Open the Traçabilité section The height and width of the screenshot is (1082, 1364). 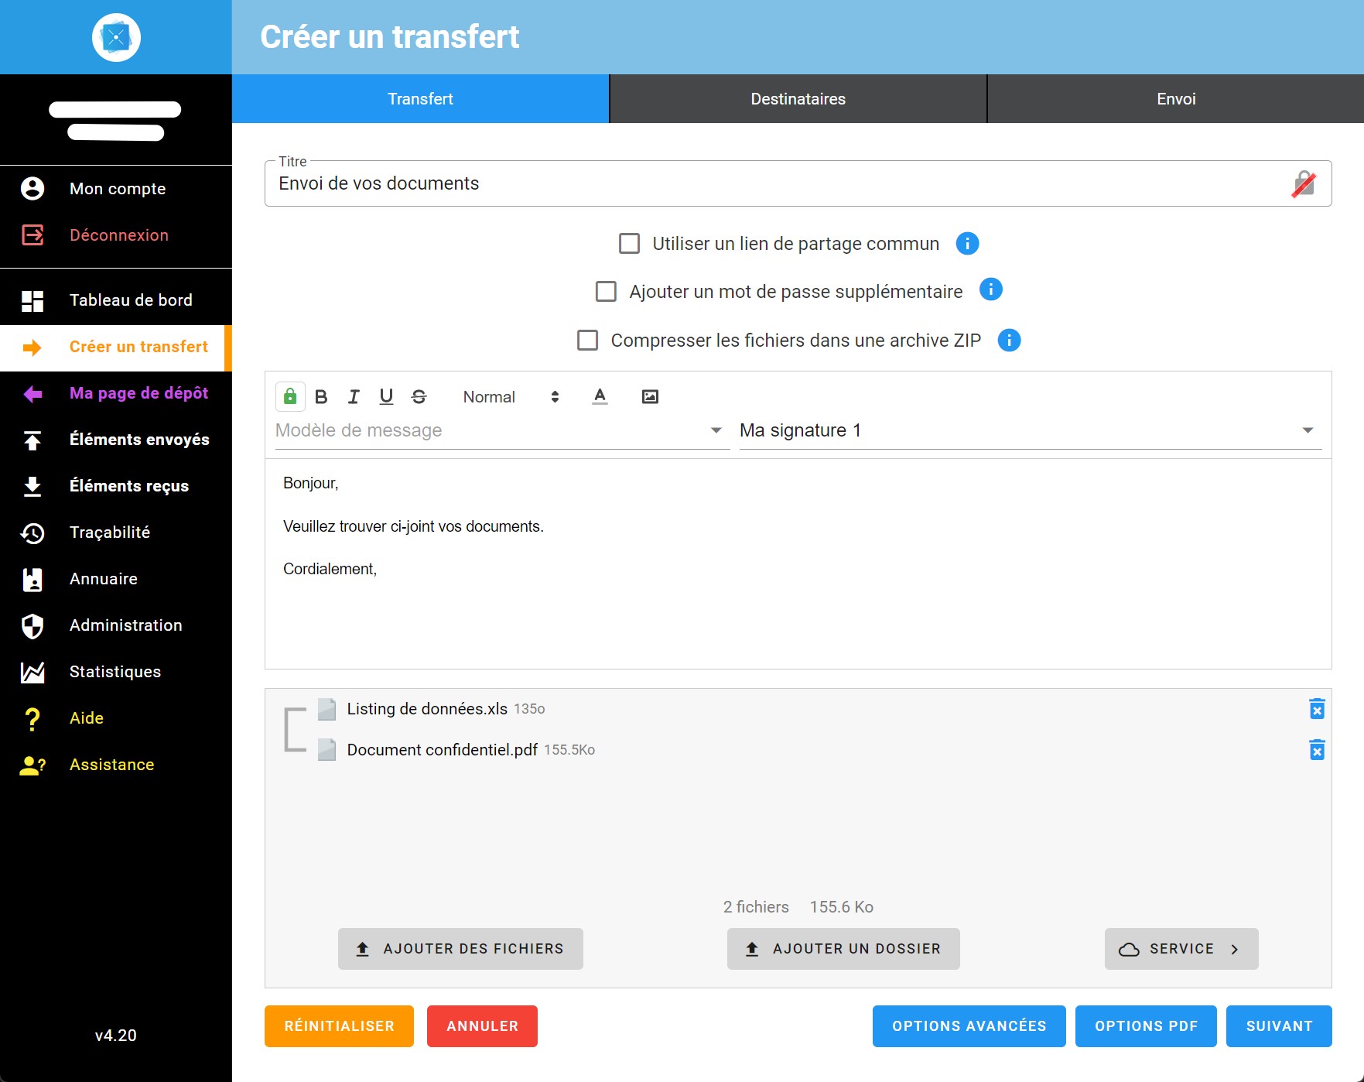point(110,532)
